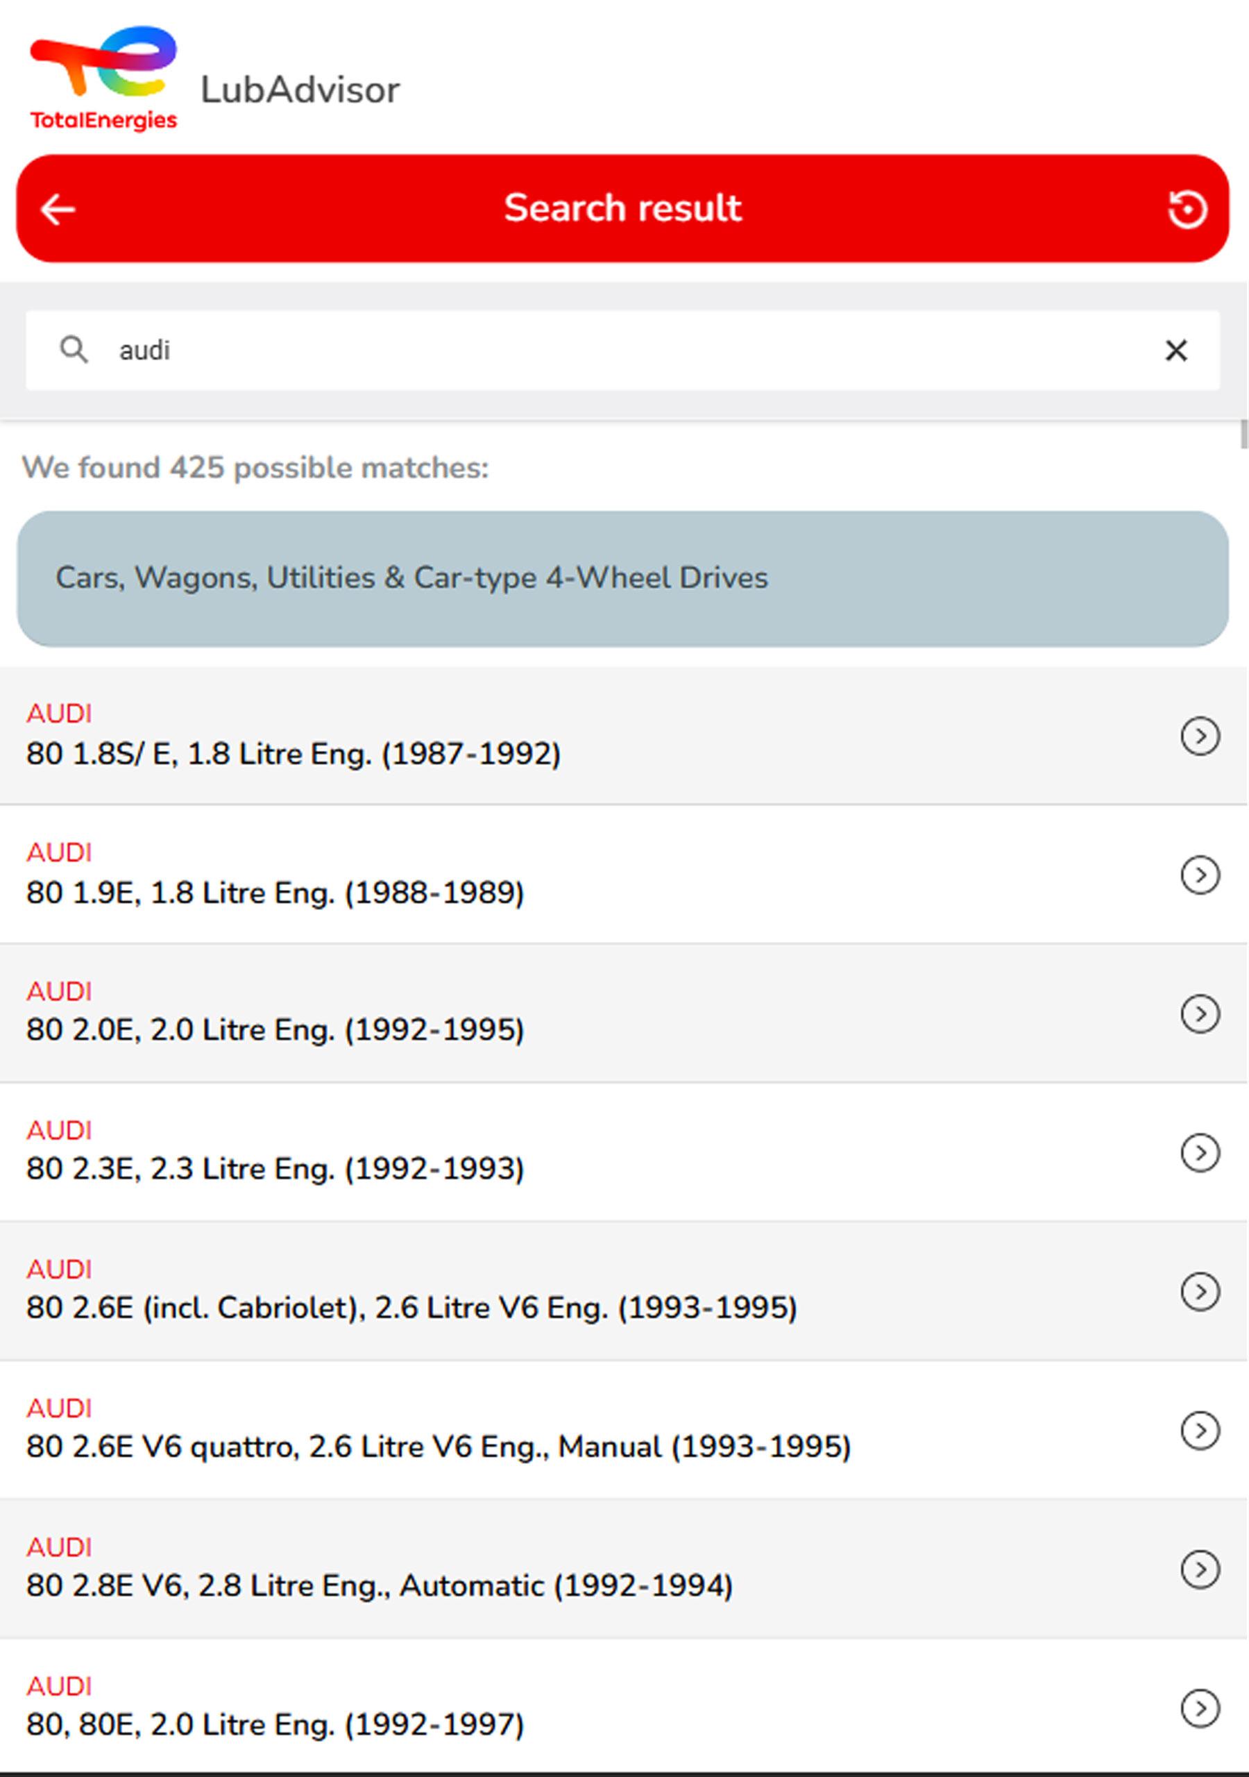
Task: Click the magnifier search icon
Action: pos(74,350)
